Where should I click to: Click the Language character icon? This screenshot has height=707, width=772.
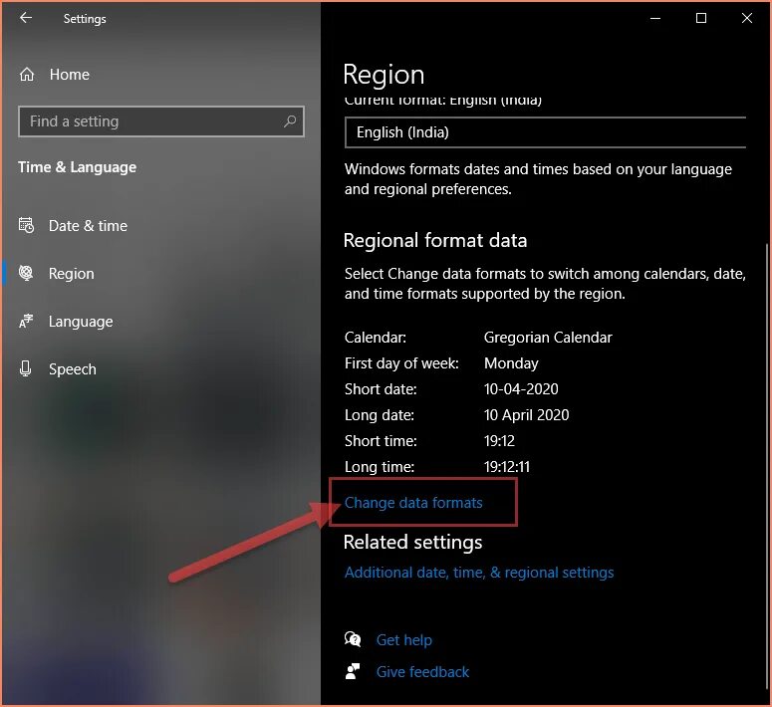(26, 321)
